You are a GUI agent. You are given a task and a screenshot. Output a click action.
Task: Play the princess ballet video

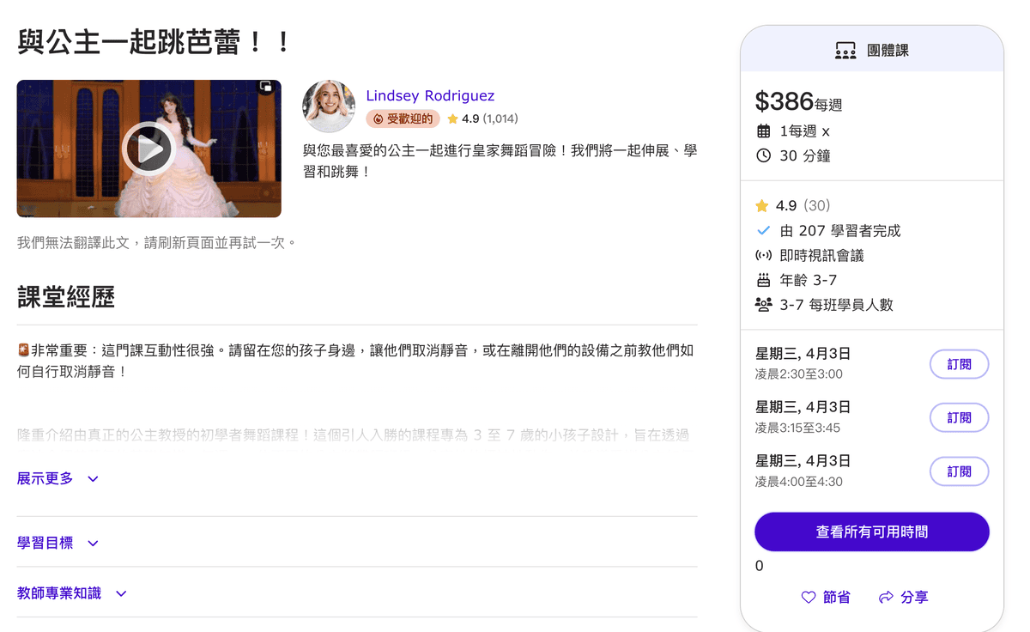pos(148,149)
